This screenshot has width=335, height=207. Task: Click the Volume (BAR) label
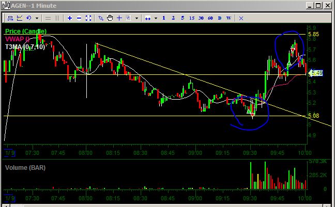tap(25, 168)
